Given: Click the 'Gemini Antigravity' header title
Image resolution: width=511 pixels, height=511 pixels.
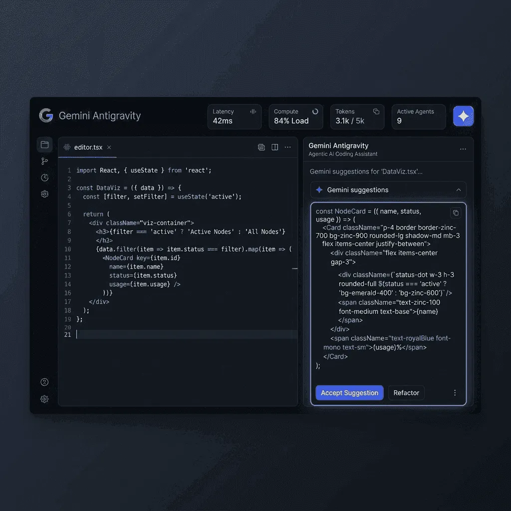Looking at the screenshot, I should (x=100, y=116).
